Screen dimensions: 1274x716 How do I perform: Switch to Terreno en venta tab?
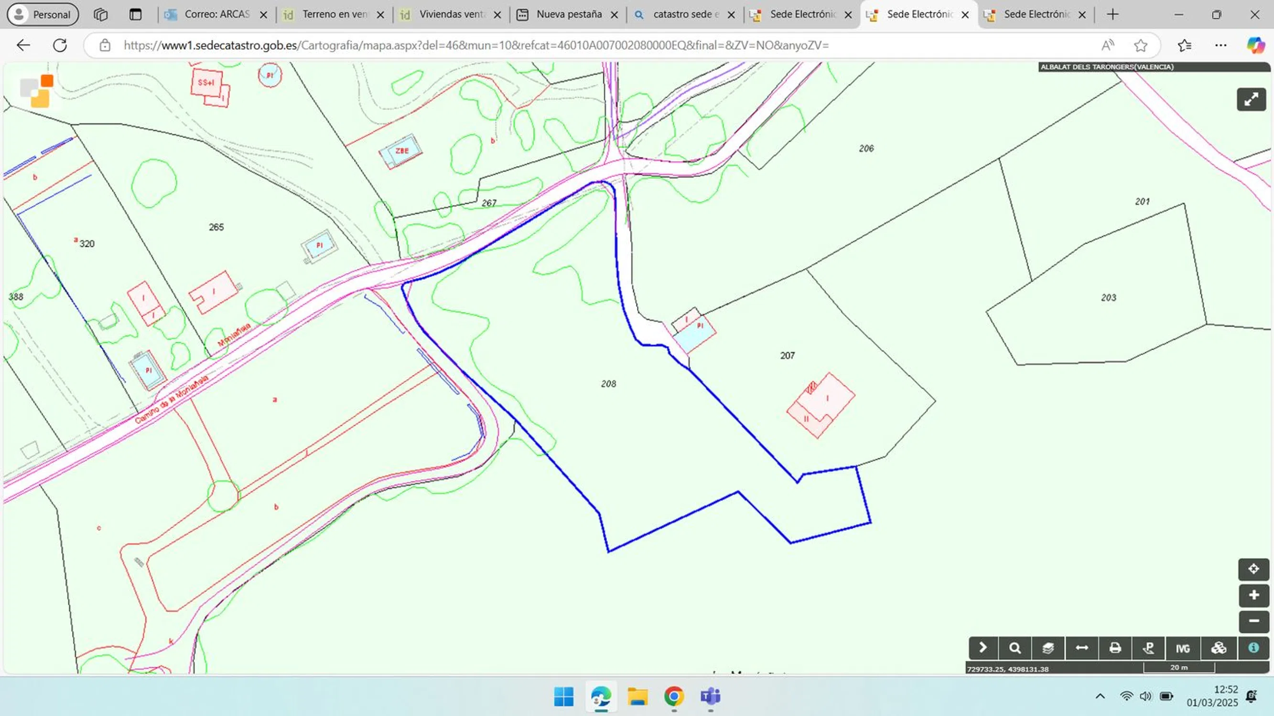(x=335, y=14)
